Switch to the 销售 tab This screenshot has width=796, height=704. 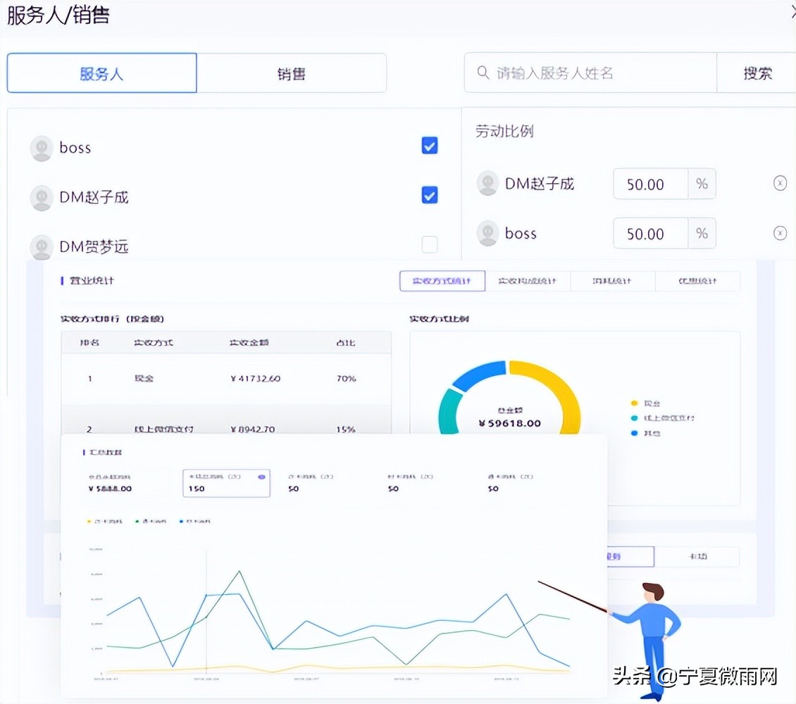pyautogui.click(x=292, y=73)
